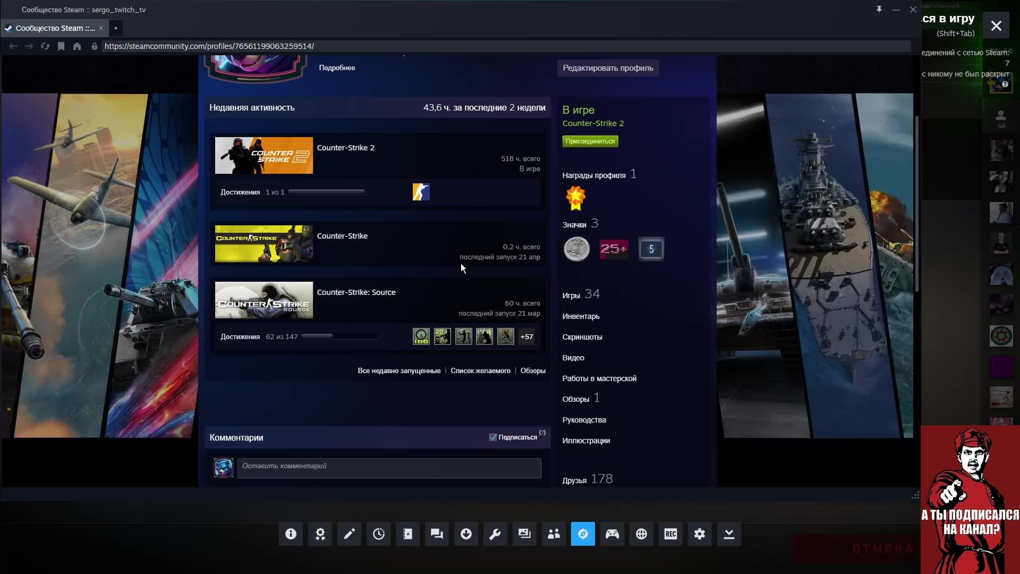Open Значки 3 heading link

pos(580,224)
